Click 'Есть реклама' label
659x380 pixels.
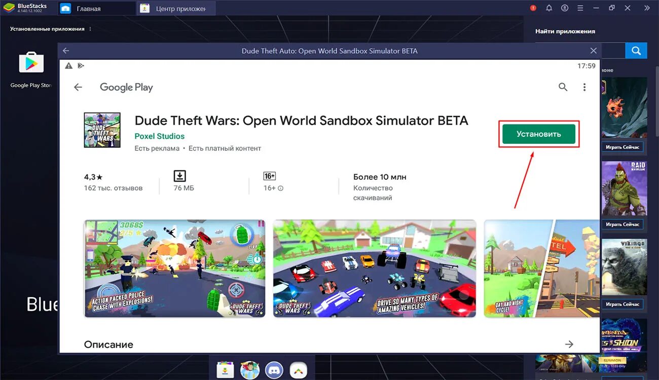157,148
